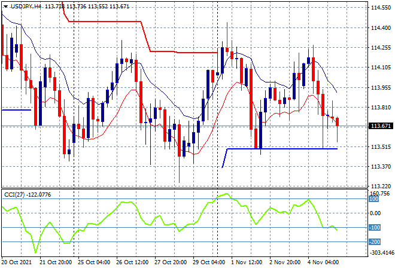Click the 114.255 price axis label

click(x=381, y=48)
